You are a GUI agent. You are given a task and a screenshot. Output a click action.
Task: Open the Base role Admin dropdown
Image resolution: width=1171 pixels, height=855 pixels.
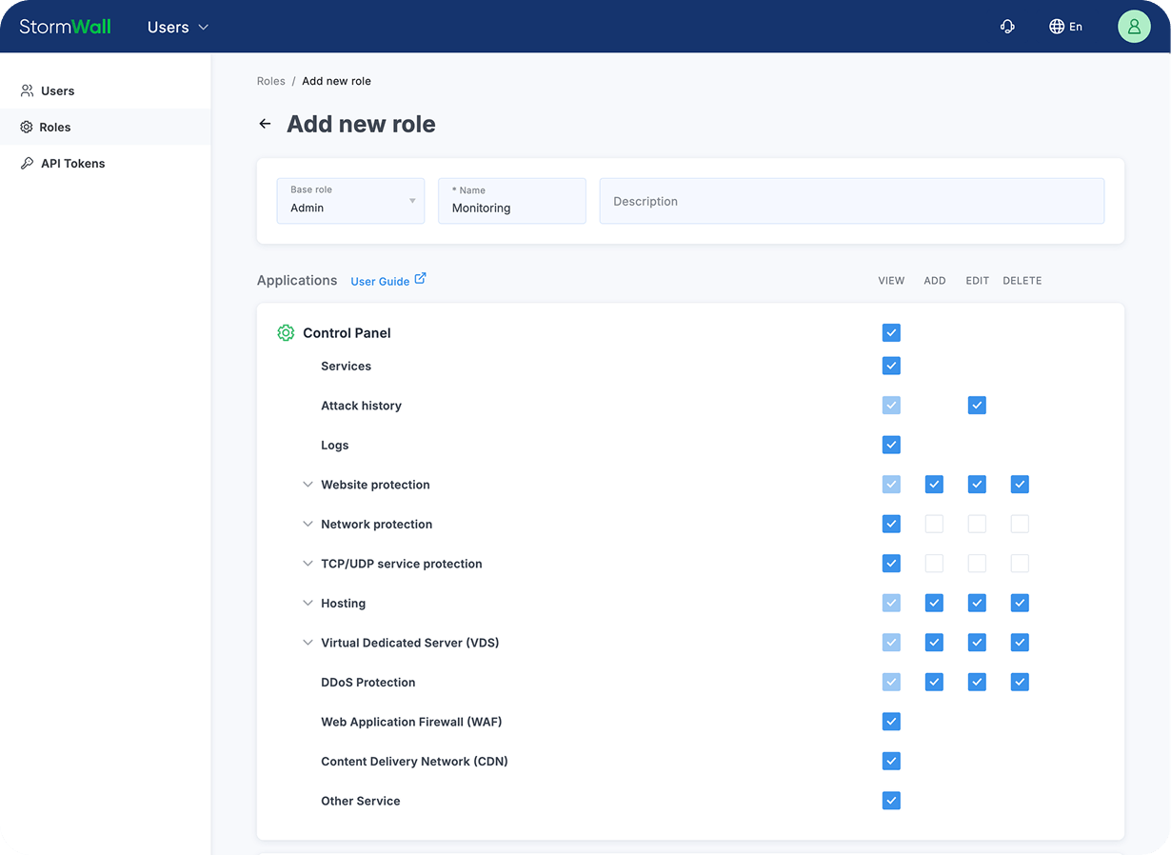pos(350,201)
